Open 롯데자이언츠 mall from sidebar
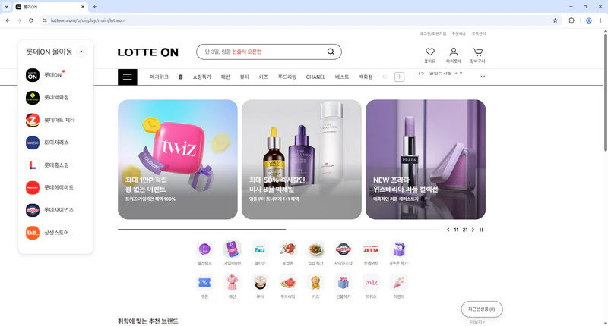This screenshot has width=608, height=326. [33, 210]
